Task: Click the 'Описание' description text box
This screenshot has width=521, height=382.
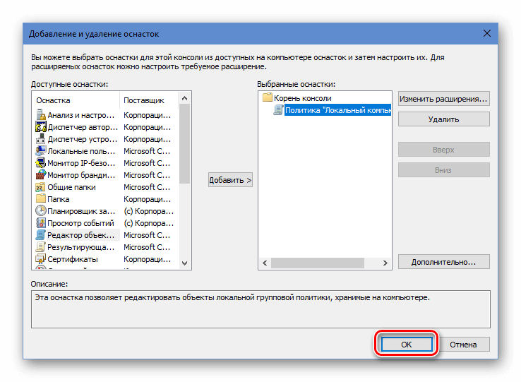Action: pyautogui.click(x=260, y=309)
